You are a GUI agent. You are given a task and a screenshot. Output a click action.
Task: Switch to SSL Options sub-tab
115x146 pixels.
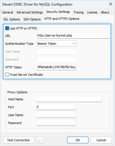(12, 19)
